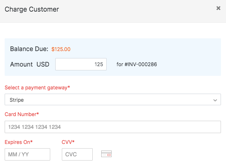Close the Charge Customer dialog
Viewport: 226px width, 166px height.
[x=218, y=8]
